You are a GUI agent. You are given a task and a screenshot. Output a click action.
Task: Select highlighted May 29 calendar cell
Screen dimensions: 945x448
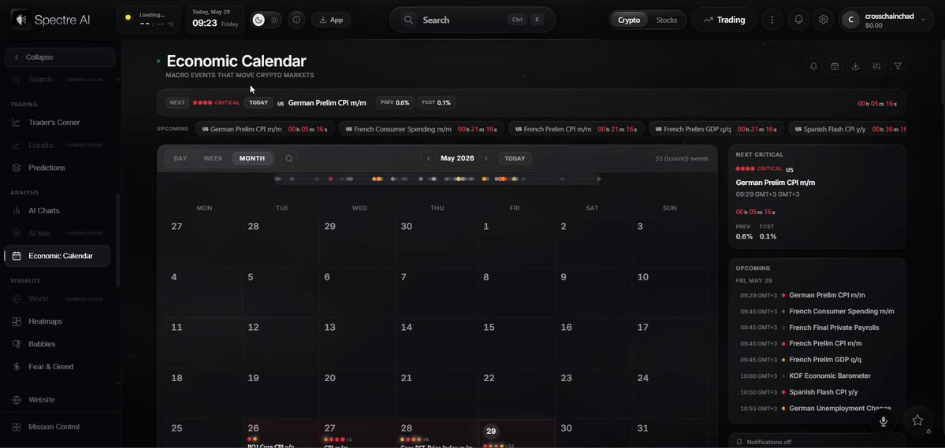tap(516, 434)
